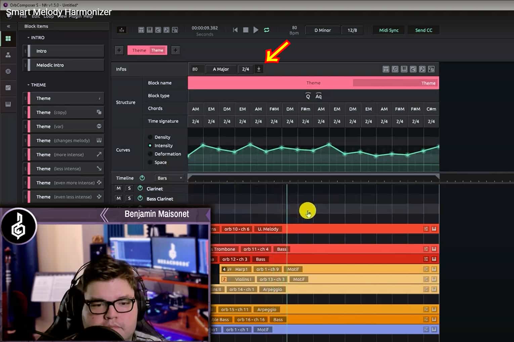The height and width of the screenshot is (342, 514).
Task: Enable the Intensity curve display
Action: coord(150,146)
